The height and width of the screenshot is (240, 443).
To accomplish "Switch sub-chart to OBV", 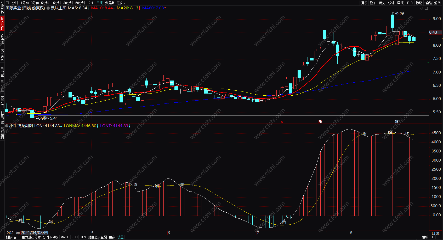I will 83,237.
